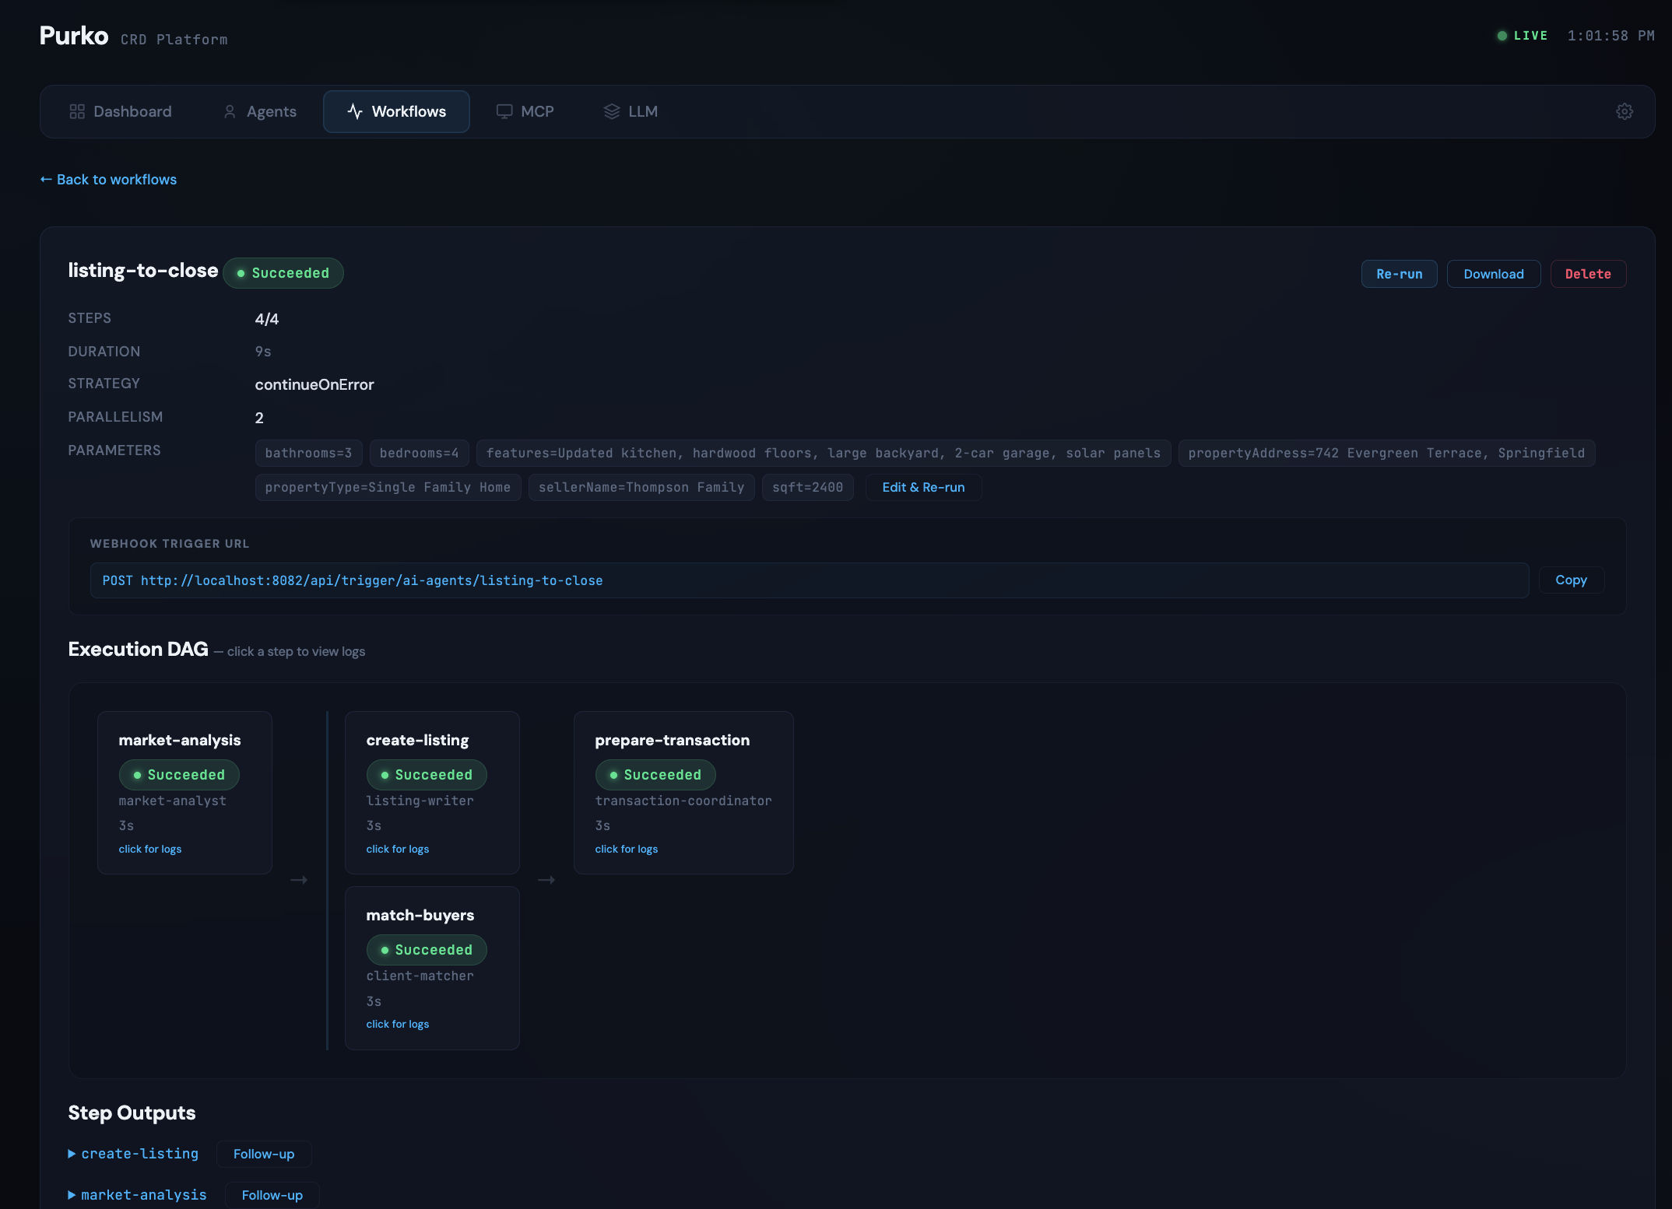
Task: Click the Dashboard grid icon
Action: (x=77, y=111)
